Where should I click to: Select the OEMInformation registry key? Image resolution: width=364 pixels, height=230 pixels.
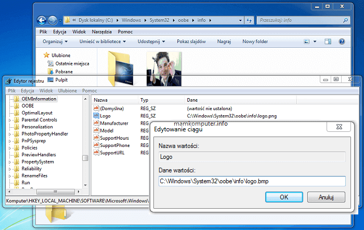pos(38,99)
